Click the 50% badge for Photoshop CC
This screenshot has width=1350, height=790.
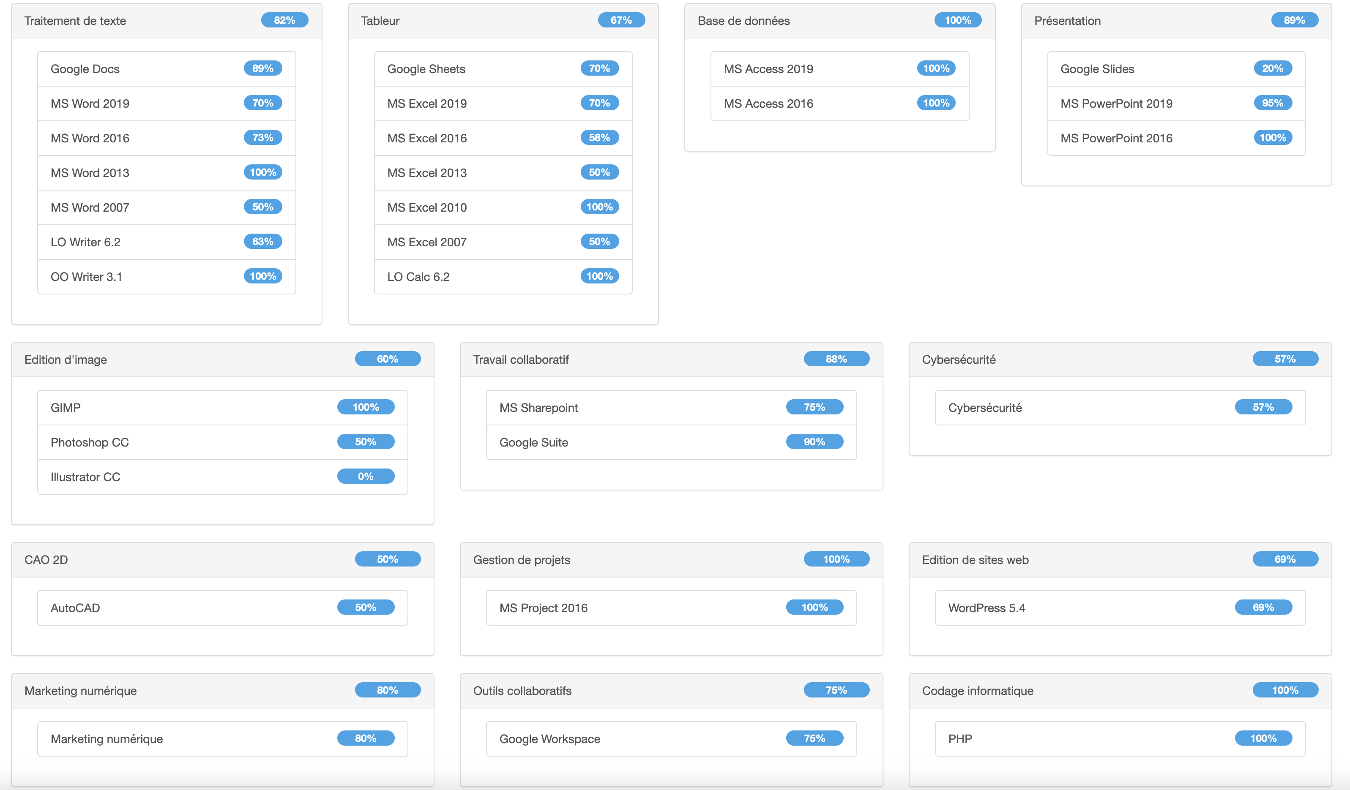click(365, 442)
